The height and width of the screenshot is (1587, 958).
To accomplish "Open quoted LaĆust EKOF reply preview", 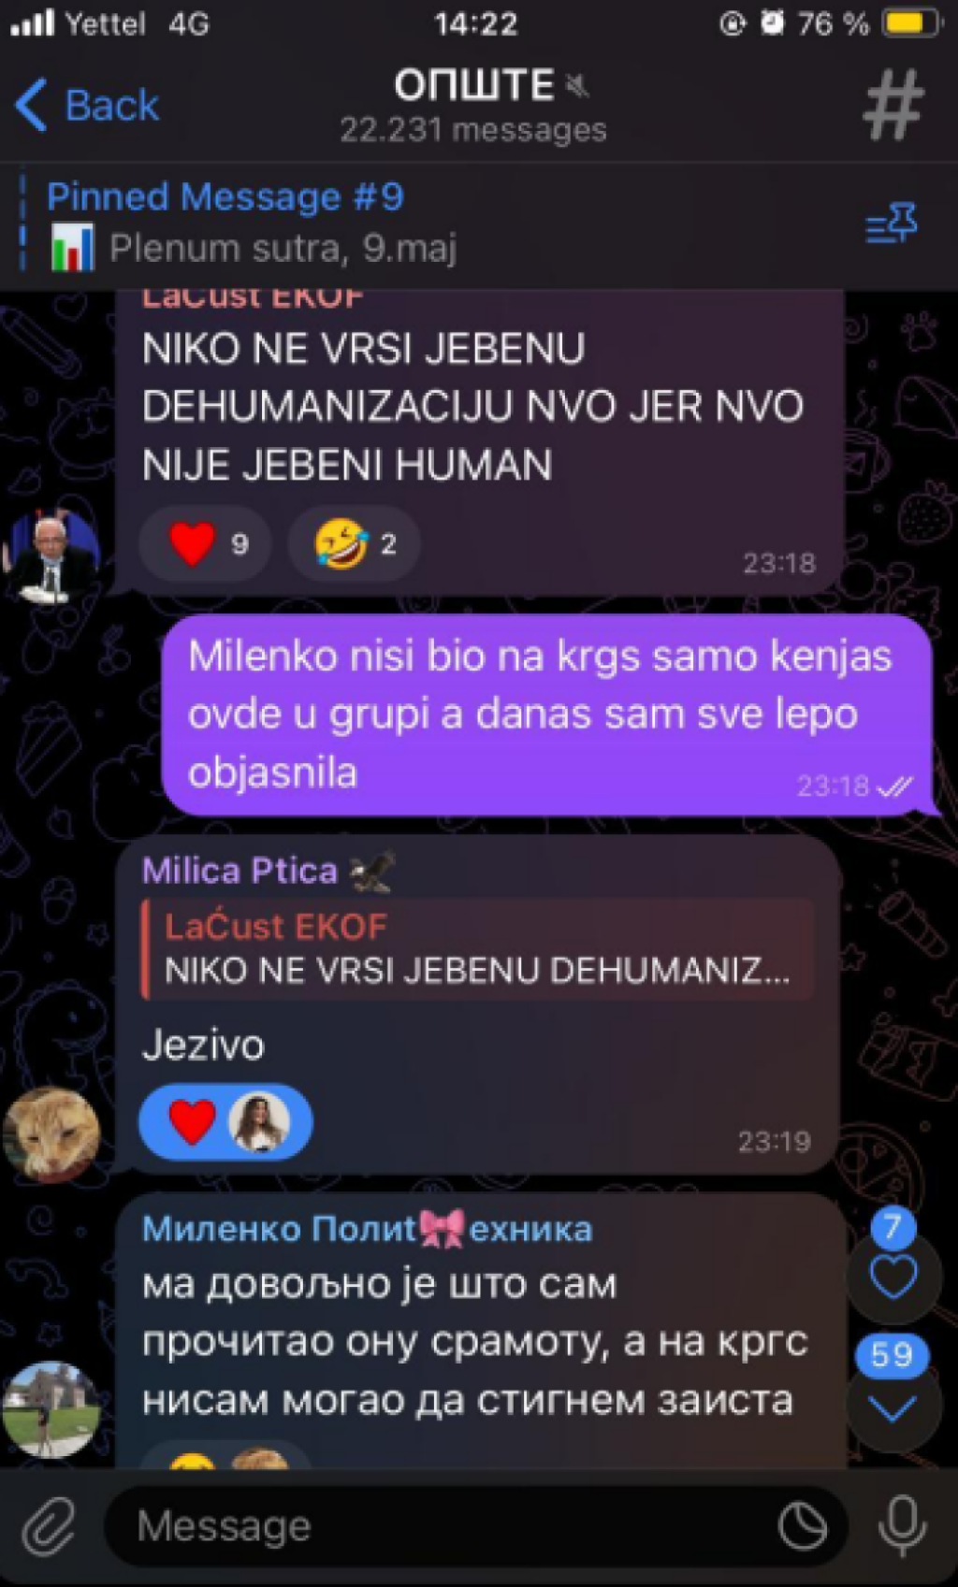I will pos(477,948).
